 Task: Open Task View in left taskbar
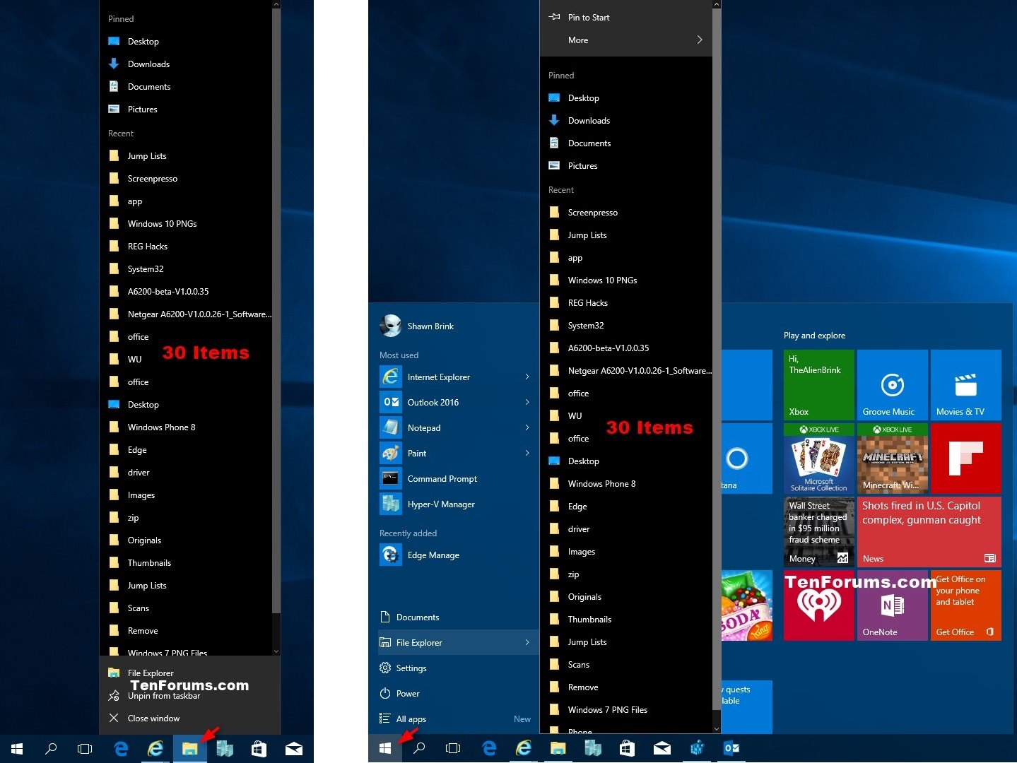click(x=85, y=749)
